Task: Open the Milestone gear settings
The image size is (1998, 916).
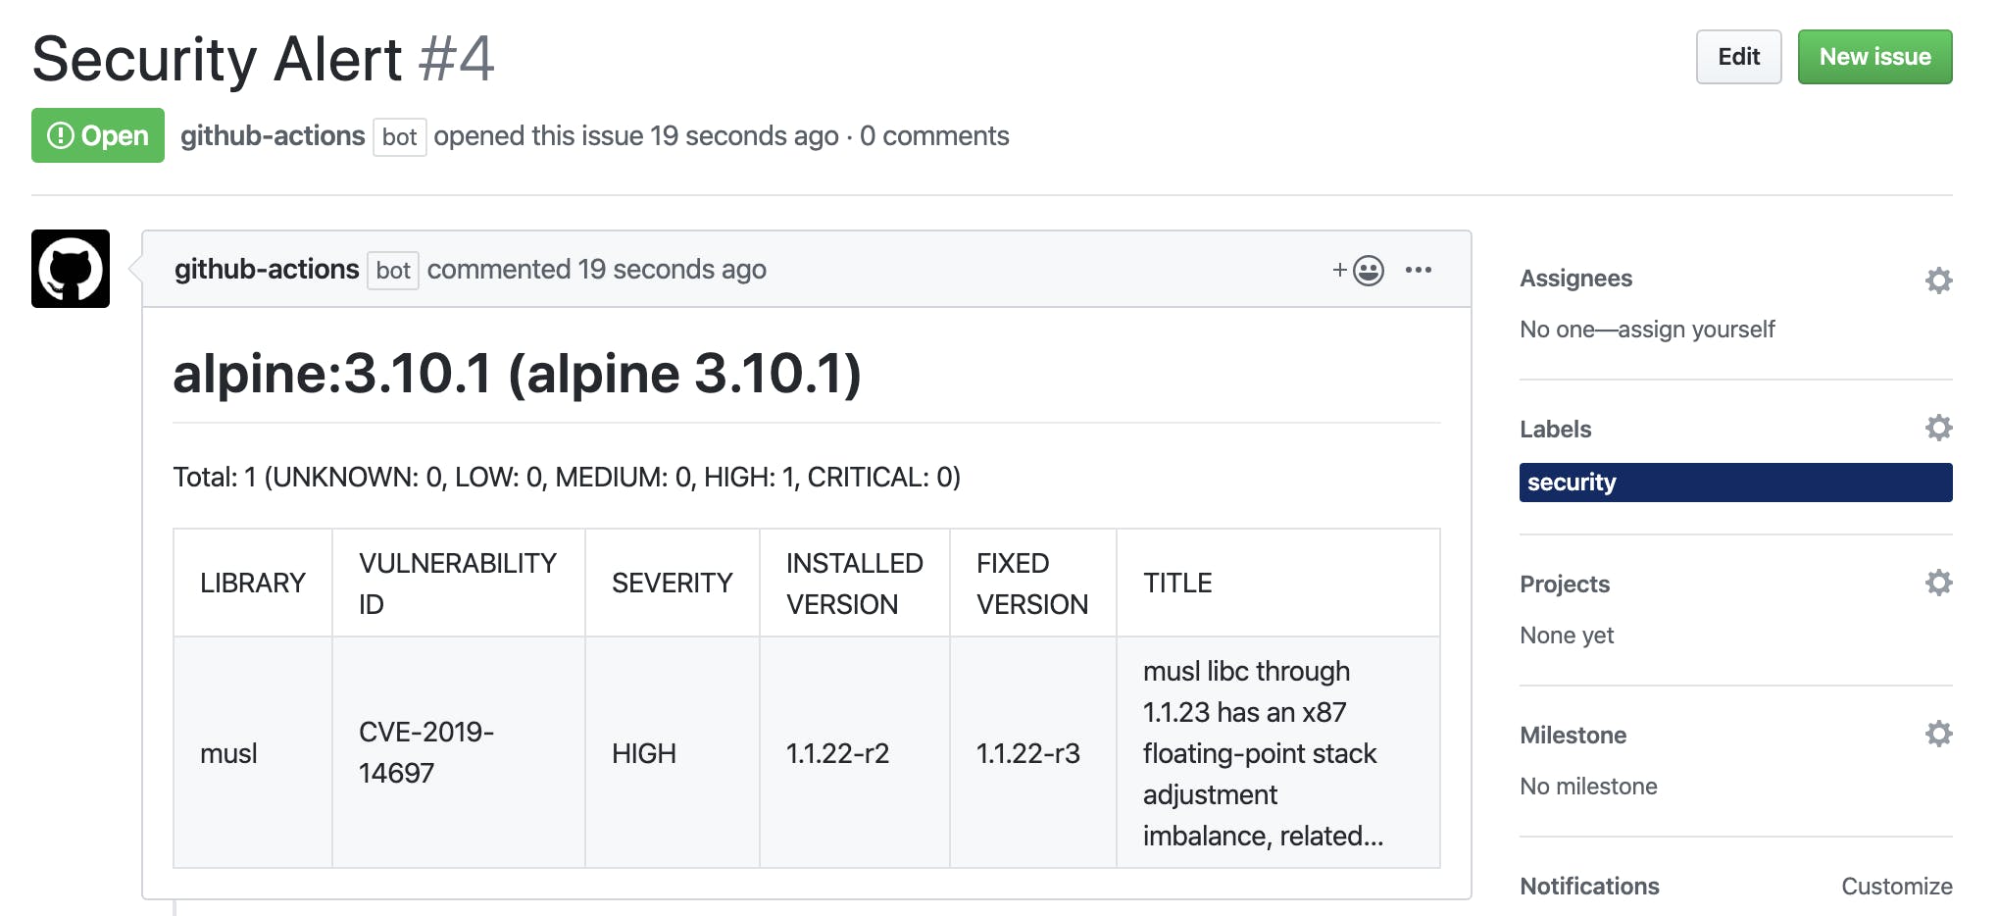Action: [1938, 734]
